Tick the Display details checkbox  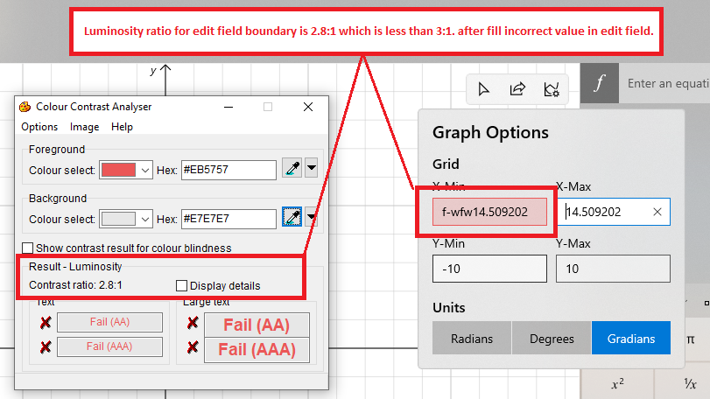tap(181, 286)
